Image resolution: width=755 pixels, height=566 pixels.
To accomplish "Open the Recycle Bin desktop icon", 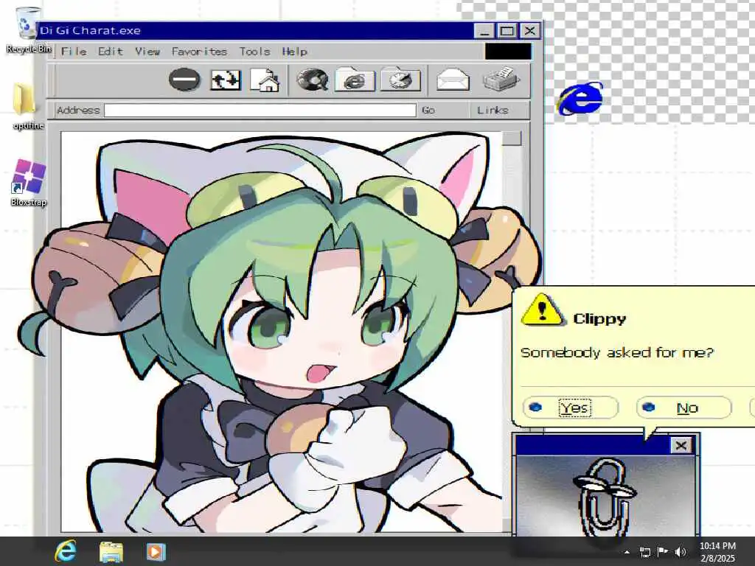I will 29,30.
